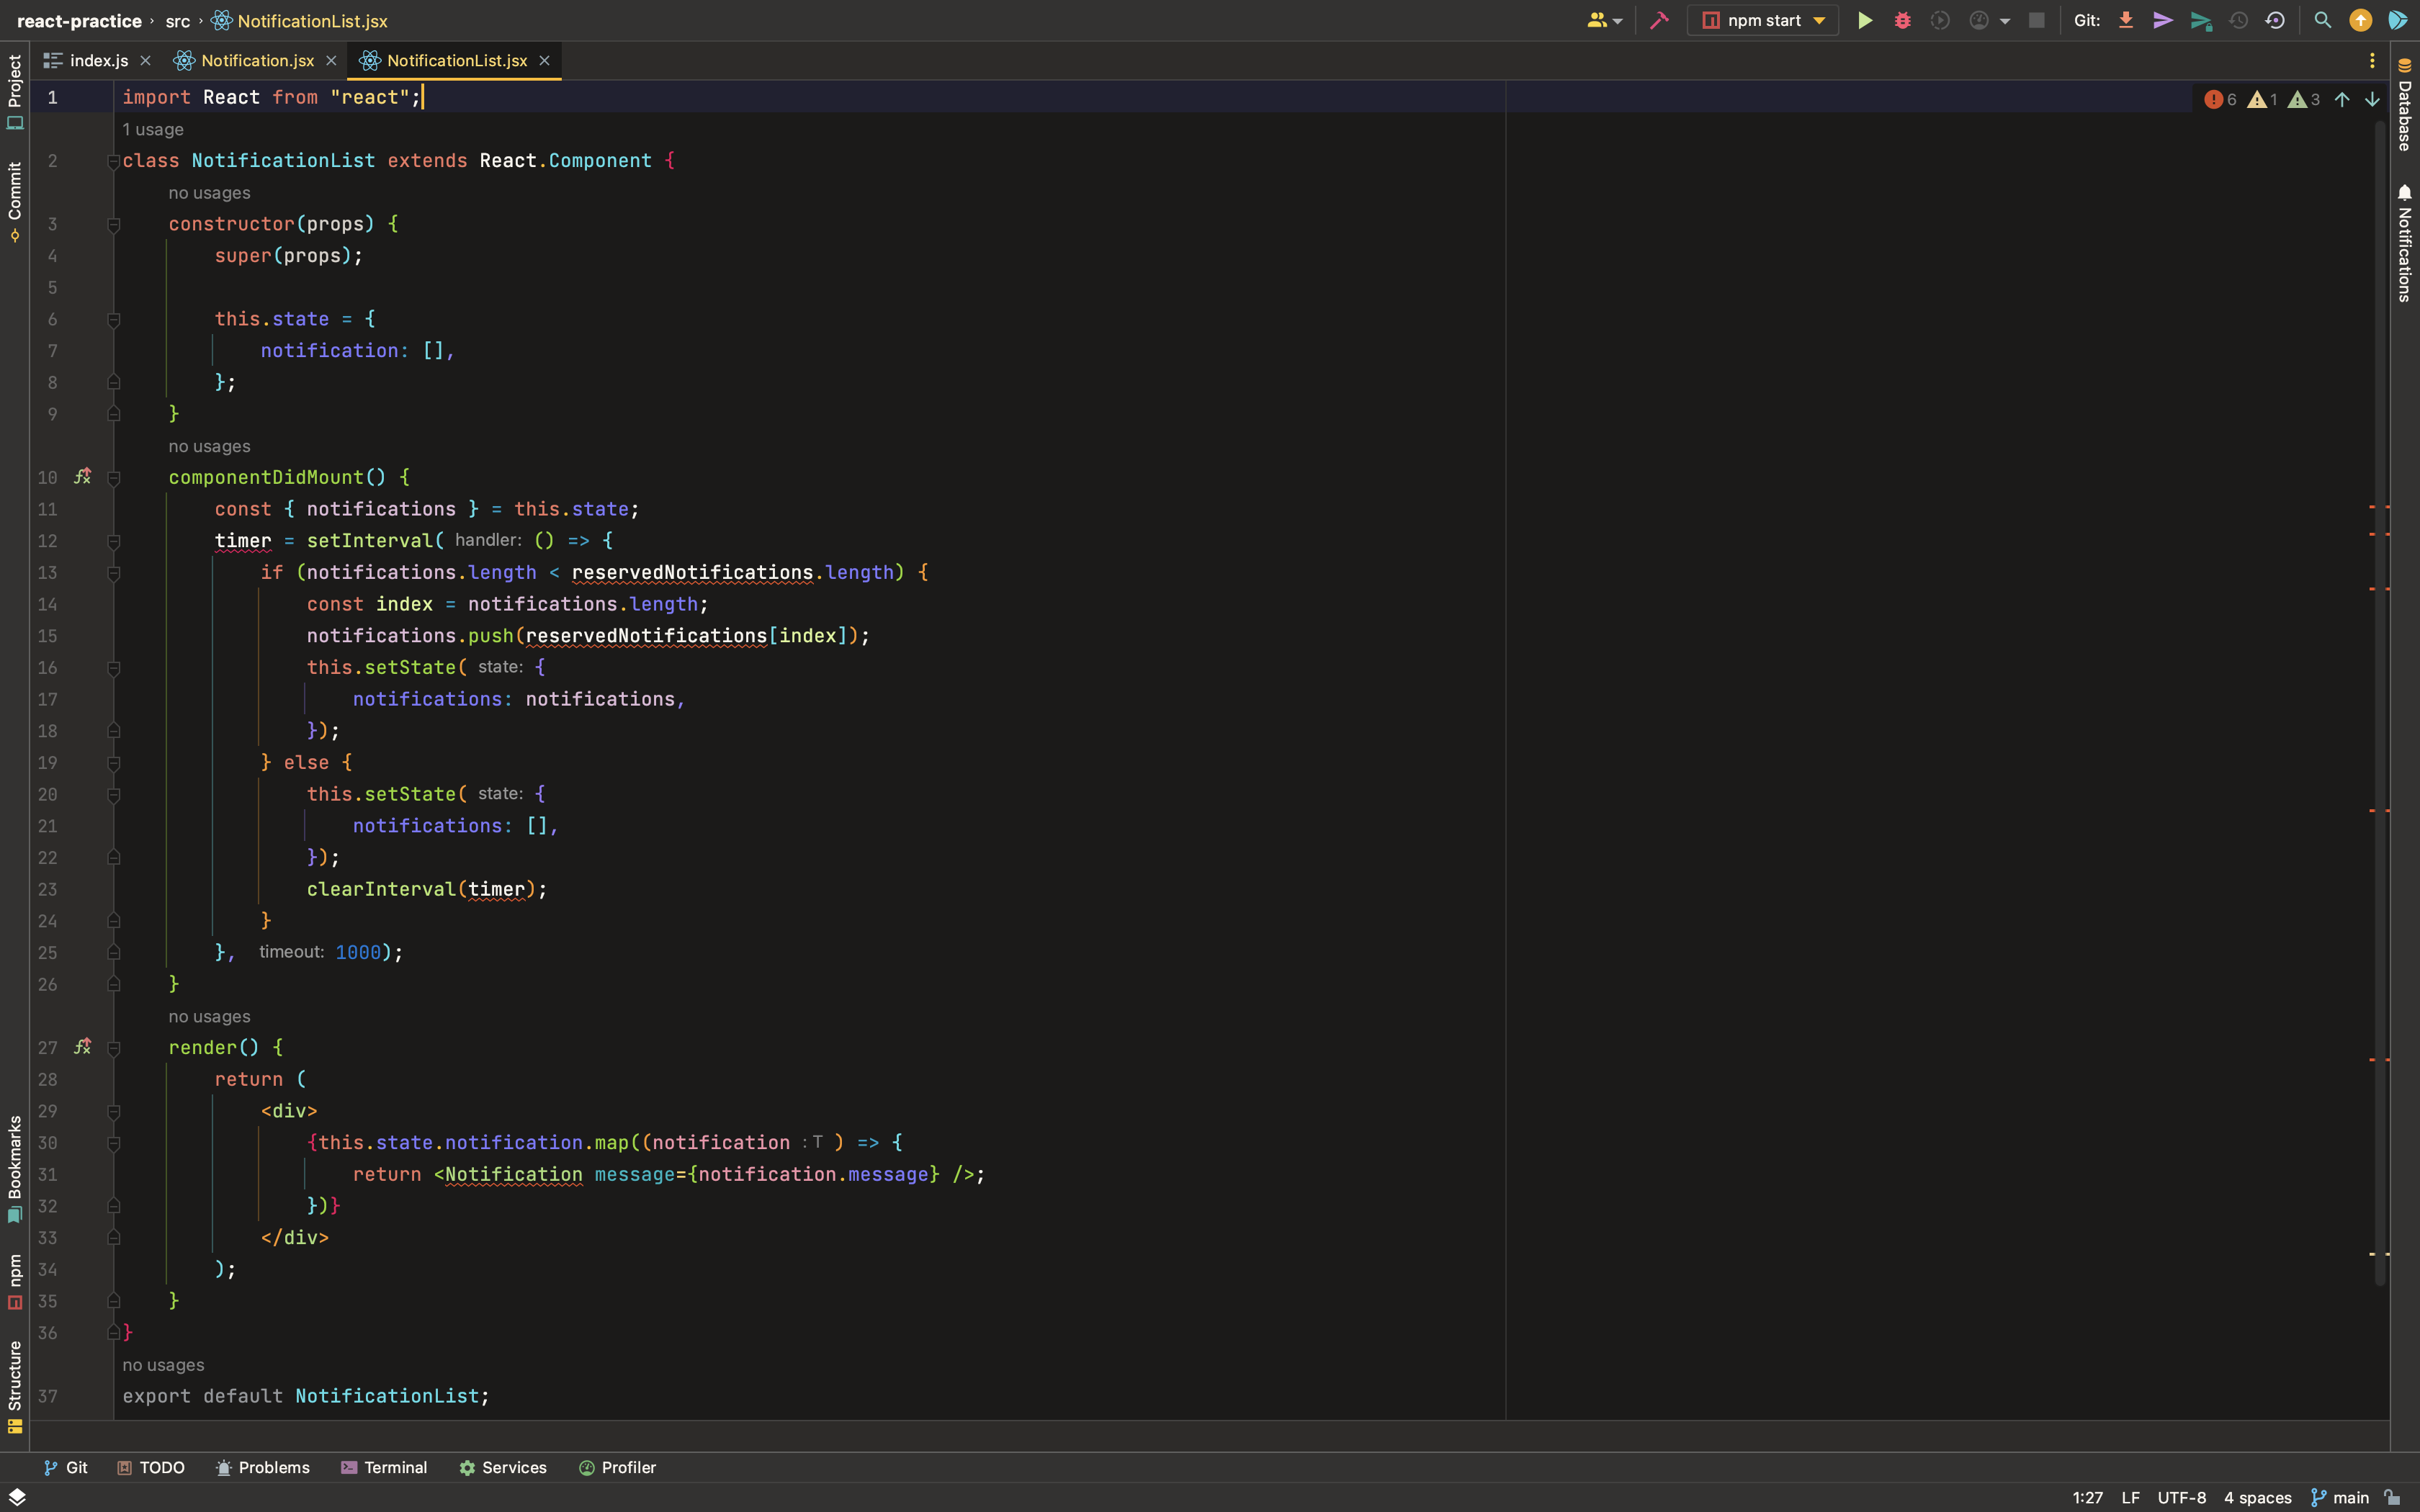Open the Commit tool window

[15, 202]
